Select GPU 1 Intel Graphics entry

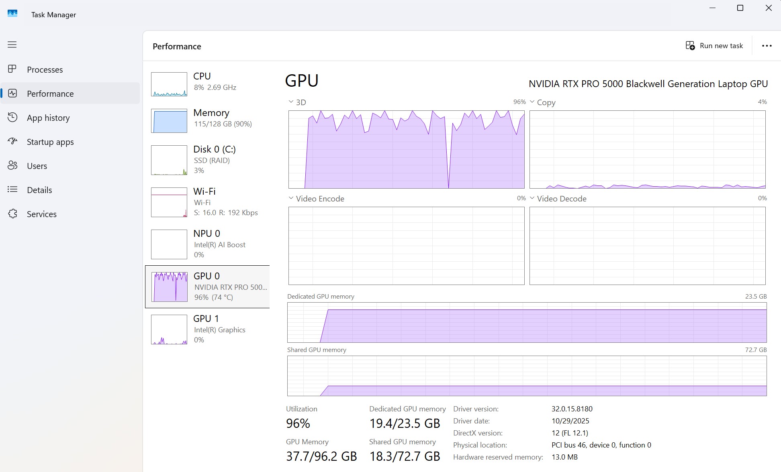pos(169,329)
